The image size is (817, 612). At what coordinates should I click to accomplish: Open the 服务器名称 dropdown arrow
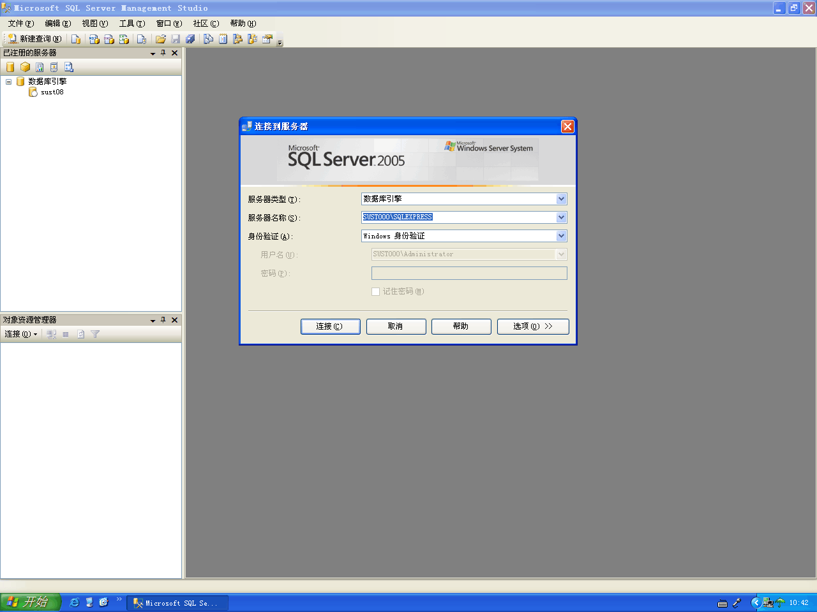[561, 217]
